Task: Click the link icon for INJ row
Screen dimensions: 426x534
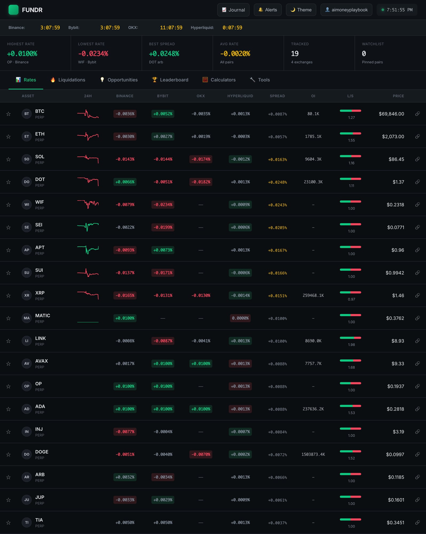Action: [x=417, y=431]
